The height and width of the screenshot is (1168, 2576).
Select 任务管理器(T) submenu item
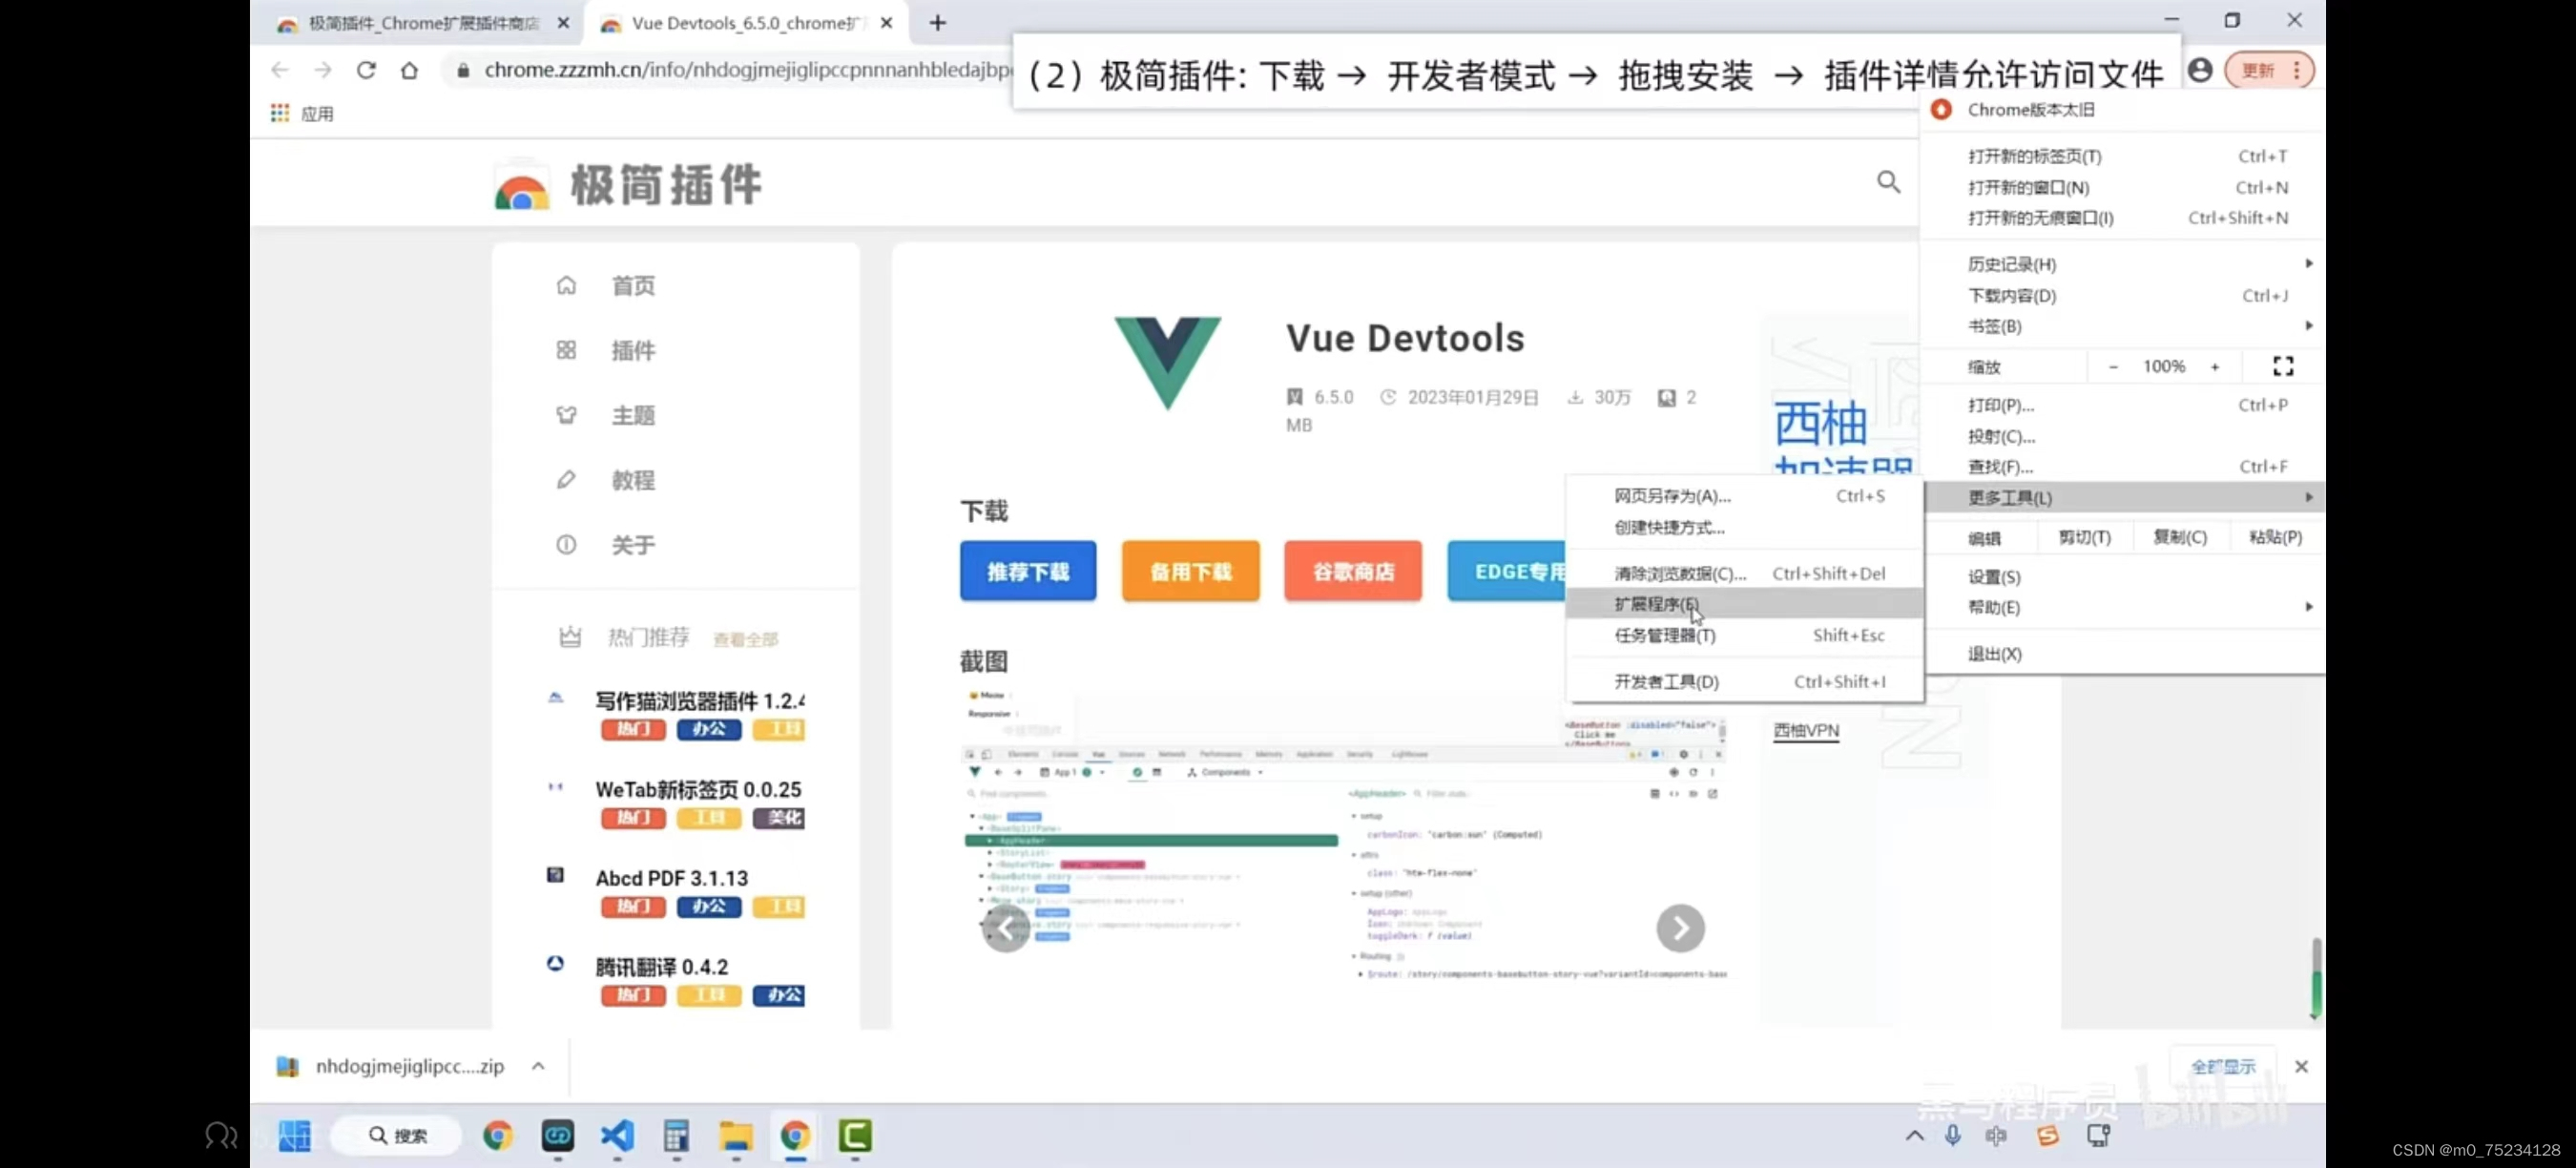tap(1744, 635)
